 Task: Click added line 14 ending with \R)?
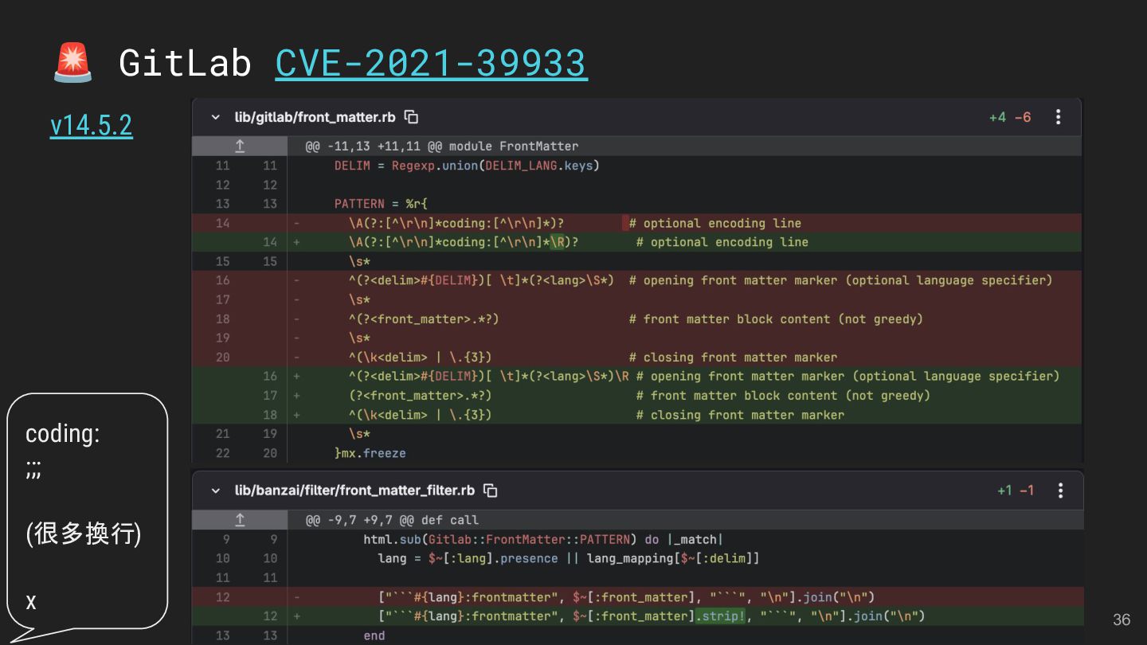(x=637, y=242)
